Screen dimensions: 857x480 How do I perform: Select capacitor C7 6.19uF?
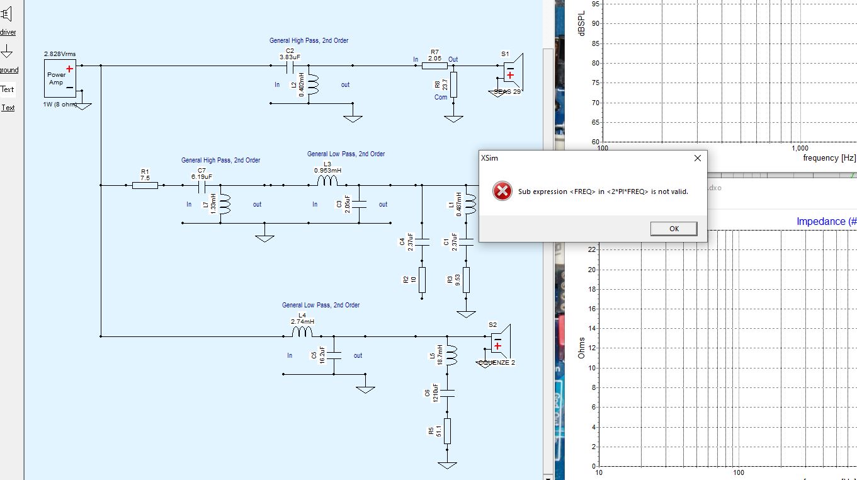pos(202,186)
